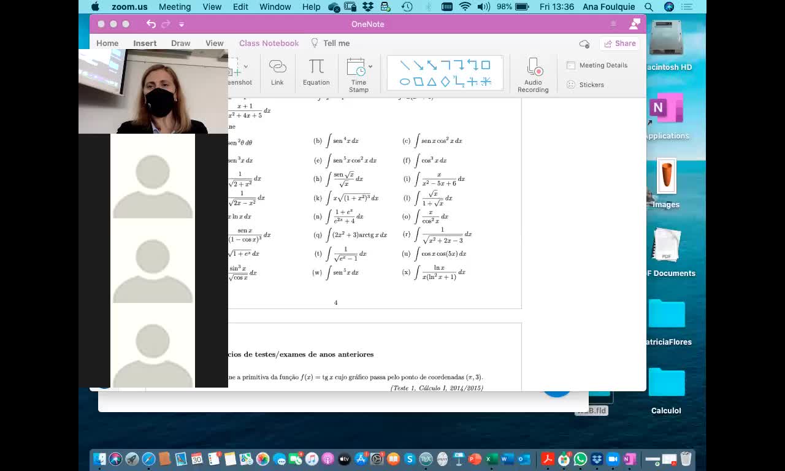This screenshot has width=785, height=471.
Task: Open the volume control in menu bar
Action: [483, 7]
